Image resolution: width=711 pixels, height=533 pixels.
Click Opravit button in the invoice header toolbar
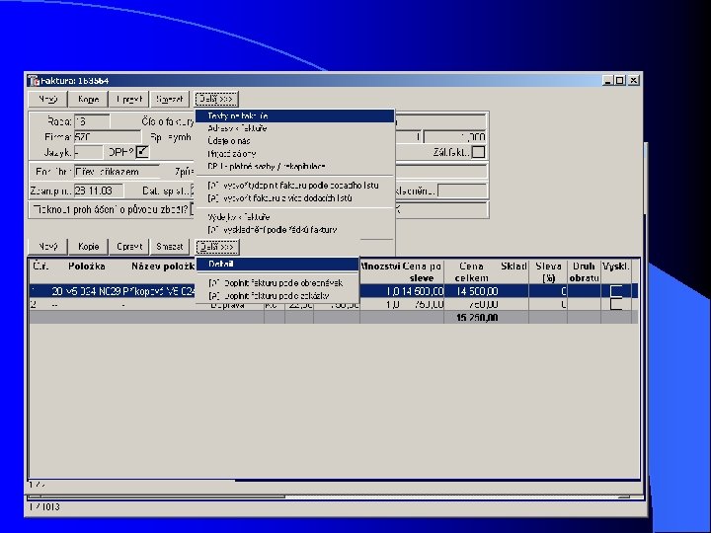point(129,99)
